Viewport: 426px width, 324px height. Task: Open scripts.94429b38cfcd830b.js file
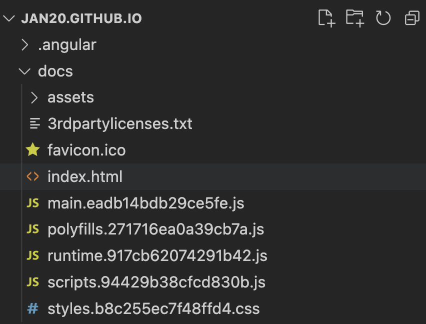(156, 282)
